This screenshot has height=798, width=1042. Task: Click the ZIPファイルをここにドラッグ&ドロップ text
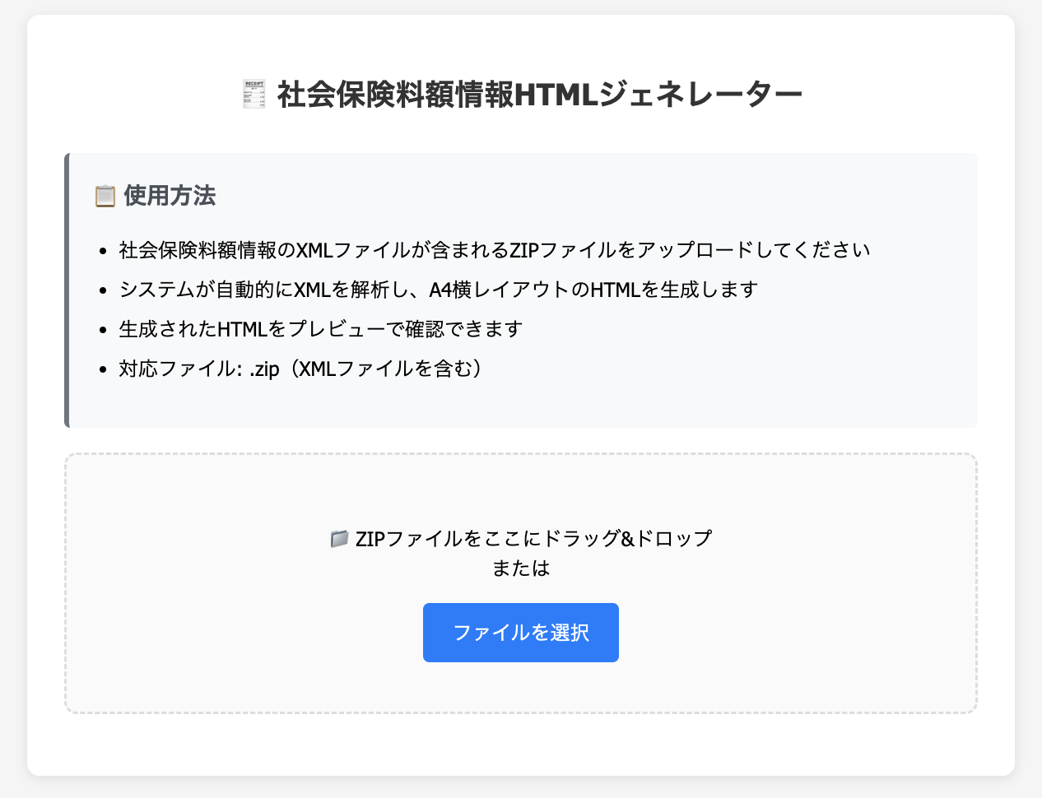(x=533, y=539)
